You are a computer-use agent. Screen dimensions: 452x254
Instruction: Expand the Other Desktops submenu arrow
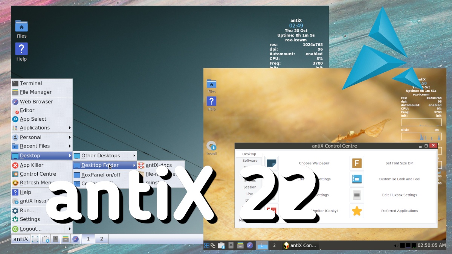[134, 155]
